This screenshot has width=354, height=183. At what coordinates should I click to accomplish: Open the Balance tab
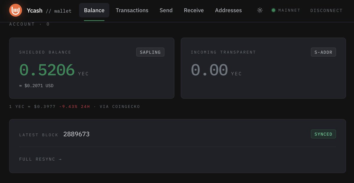(x=94, y=10)
